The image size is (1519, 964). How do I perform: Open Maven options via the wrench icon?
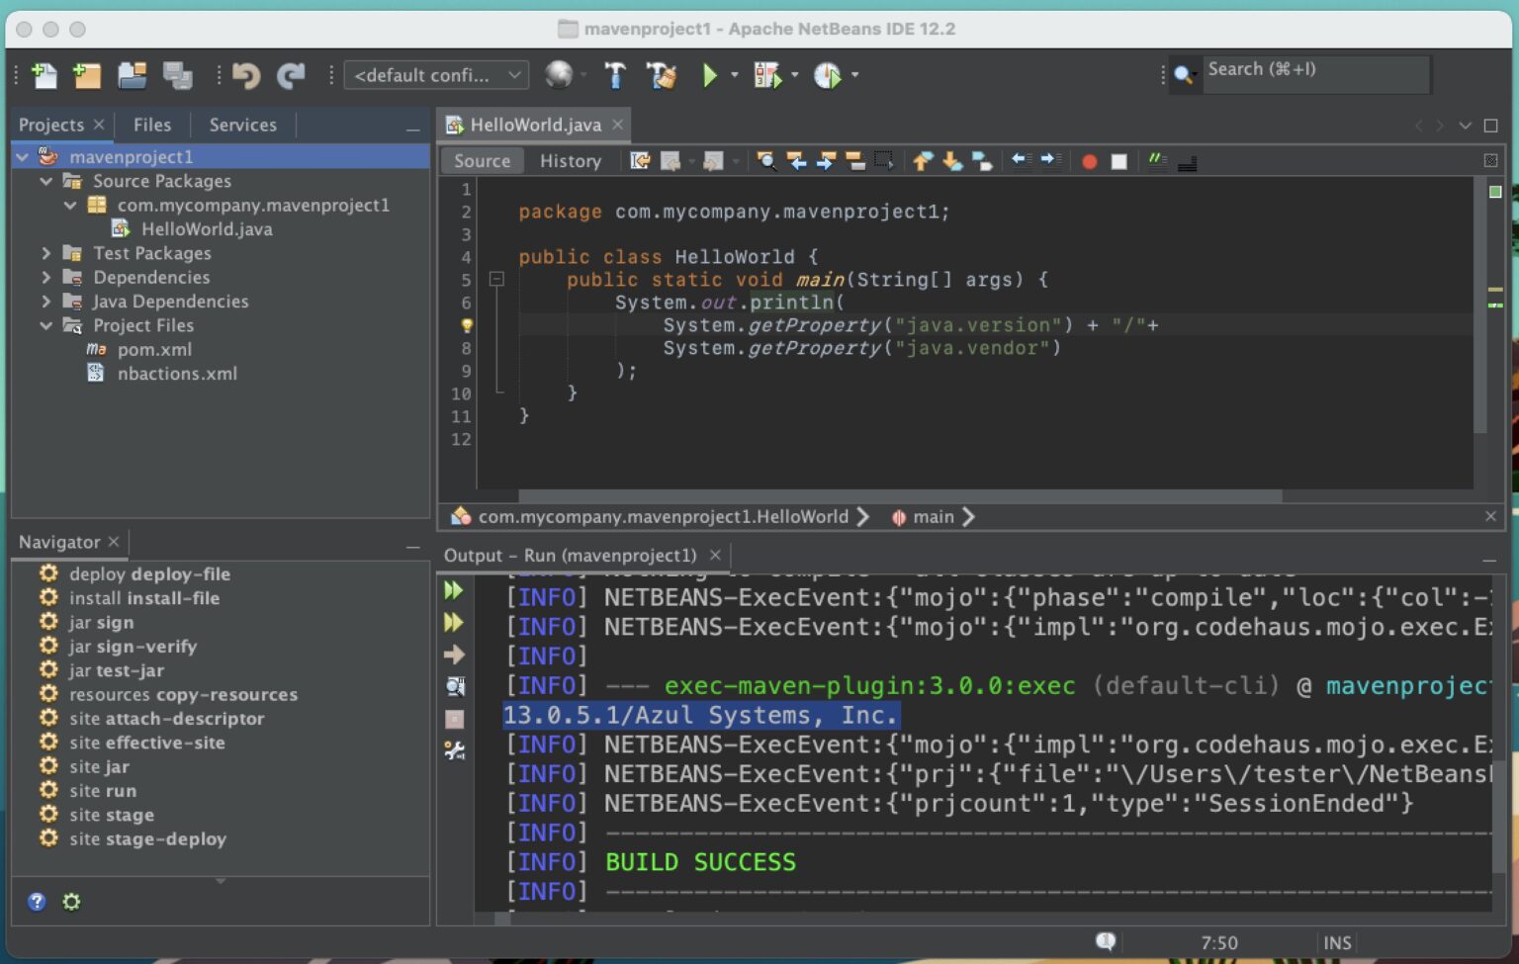pos(454,751)
